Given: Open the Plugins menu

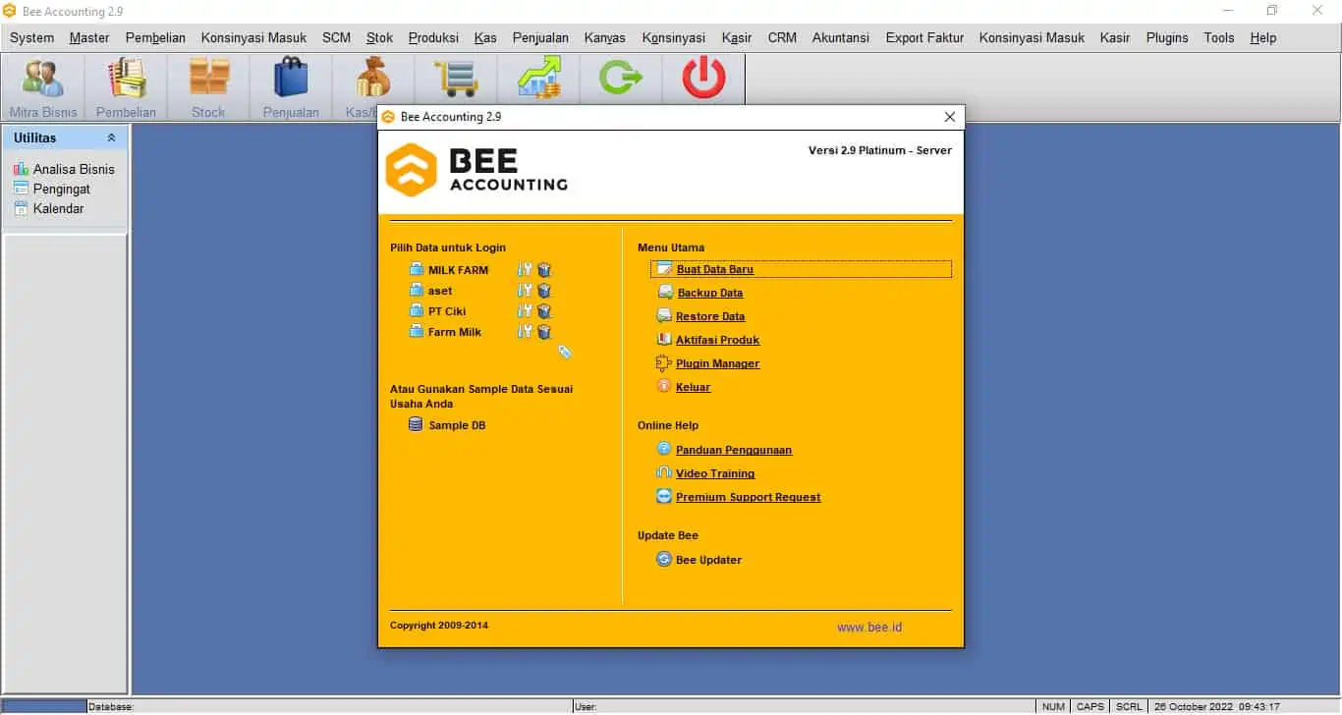Looking at the screenshot, I should tap(1167, 38).
